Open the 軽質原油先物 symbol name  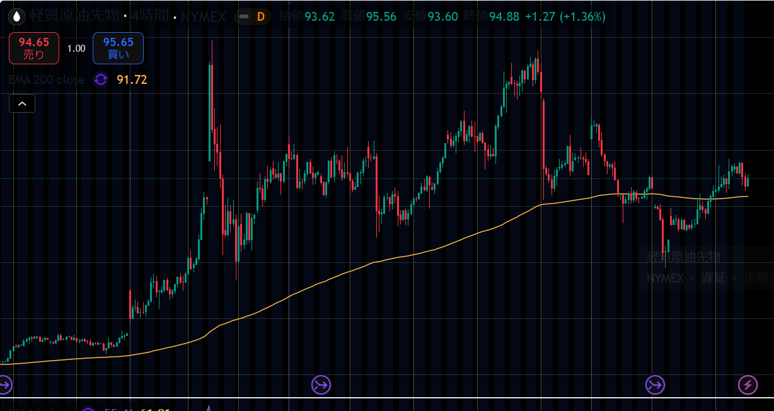(74, 16)
